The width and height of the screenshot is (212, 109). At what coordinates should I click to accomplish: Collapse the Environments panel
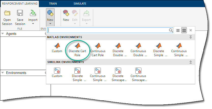(x=3, y=73)
